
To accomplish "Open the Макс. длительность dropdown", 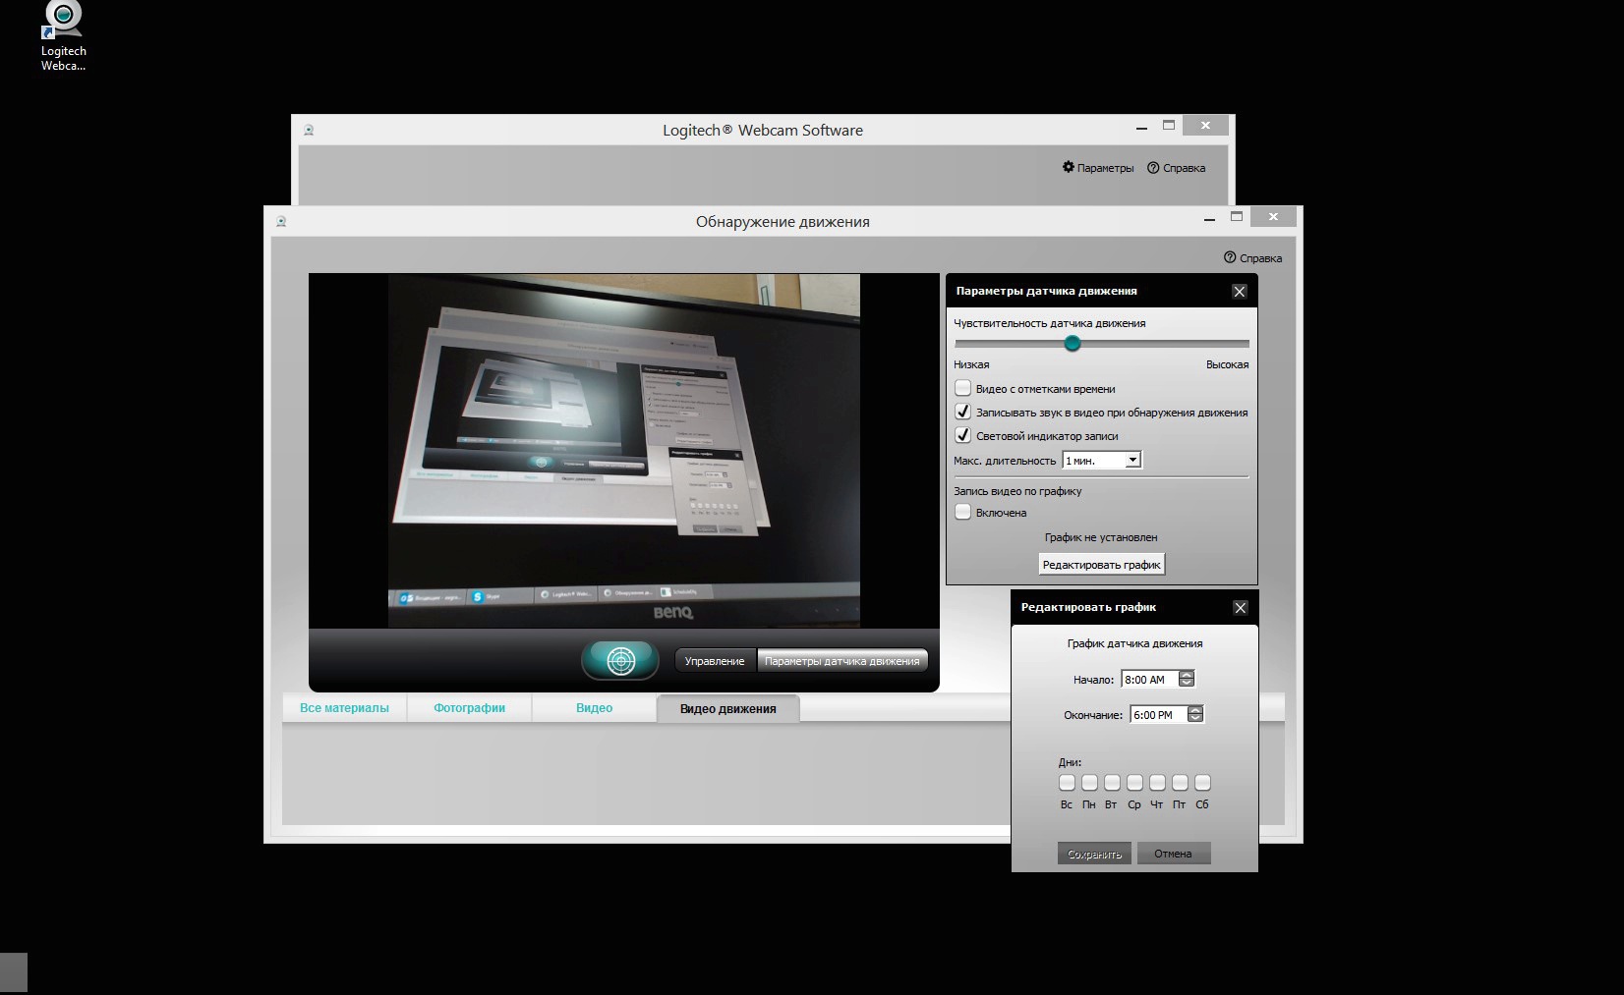I will (1102, 460).
